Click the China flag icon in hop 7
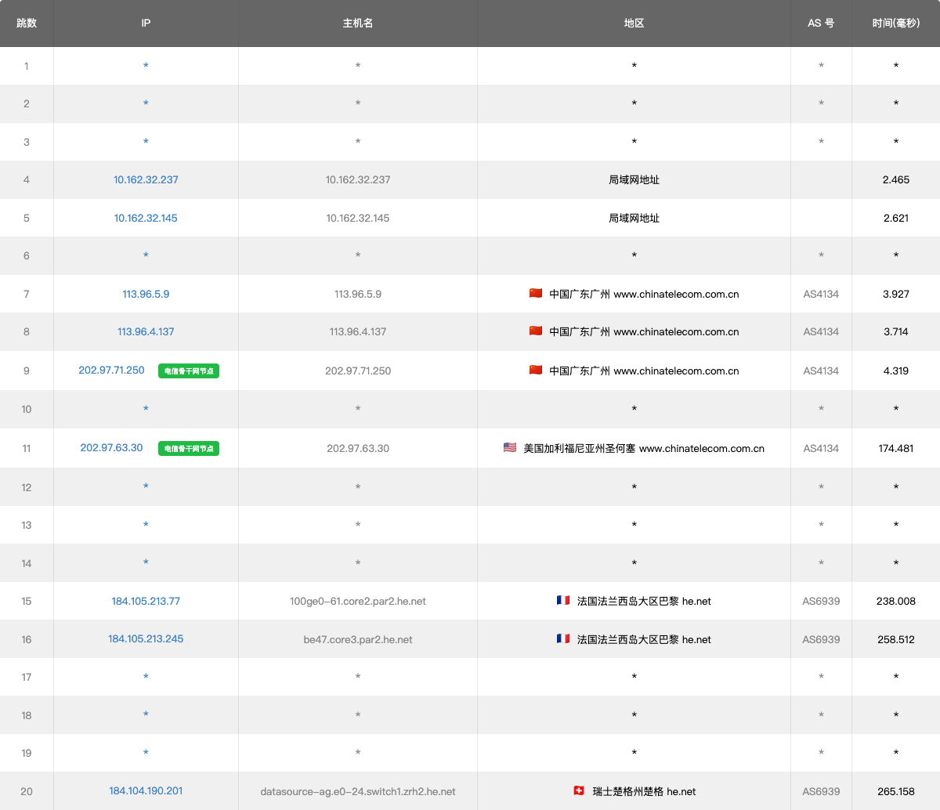Image resolution: width=940 pixels, height=810 pixels. click(x=536, y=294)
